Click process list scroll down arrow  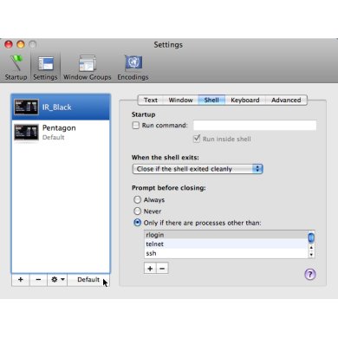(x=311, y=255)
